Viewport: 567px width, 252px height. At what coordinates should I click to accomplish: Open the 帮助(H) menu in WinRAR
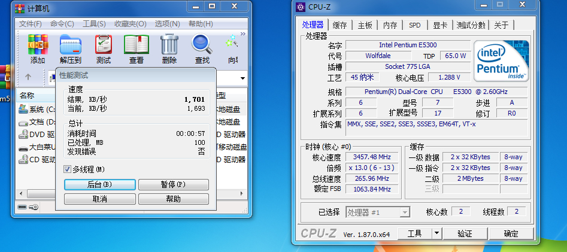pos(201,24)
